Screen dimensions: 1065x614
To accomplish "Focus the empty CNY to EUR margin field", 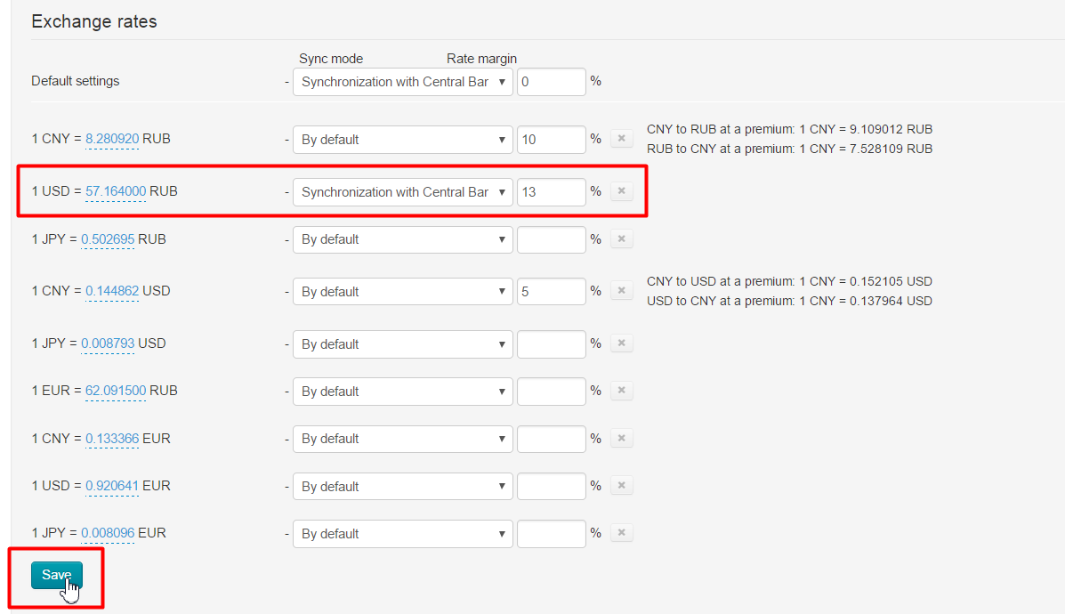I will pyautogui.click(x=552, y=439).
